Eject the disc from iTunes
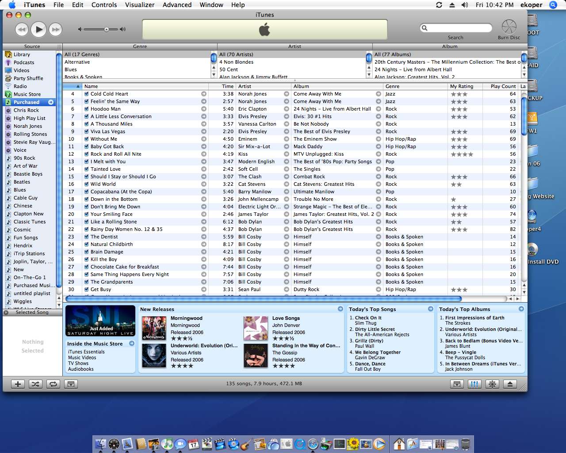 point(510,384)
